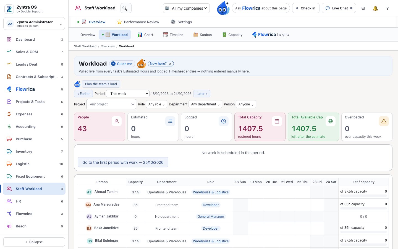Click the orange mascot beside Guide me

point(142,64)
